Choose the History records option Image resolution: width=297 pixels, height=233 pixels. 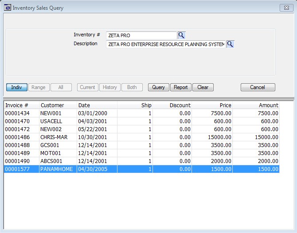(110, 87)
